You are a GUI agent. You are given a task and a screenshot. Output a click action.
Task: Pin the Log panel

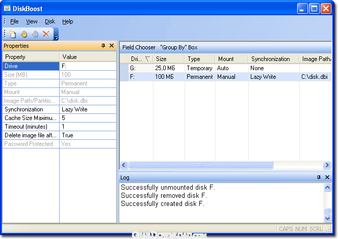click(319, 177)
